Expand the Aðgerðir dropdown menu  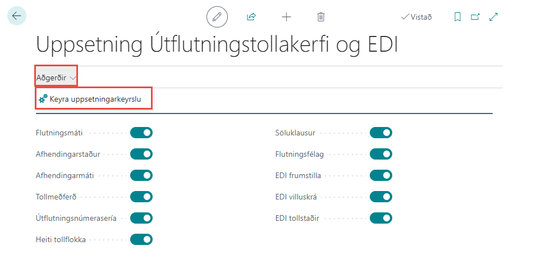coord(56,78)
